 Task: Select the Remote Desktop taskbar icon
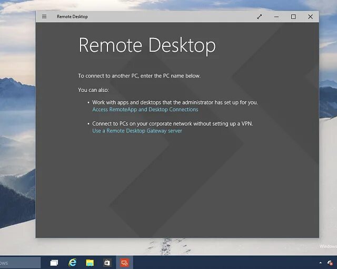pos(124,263)
